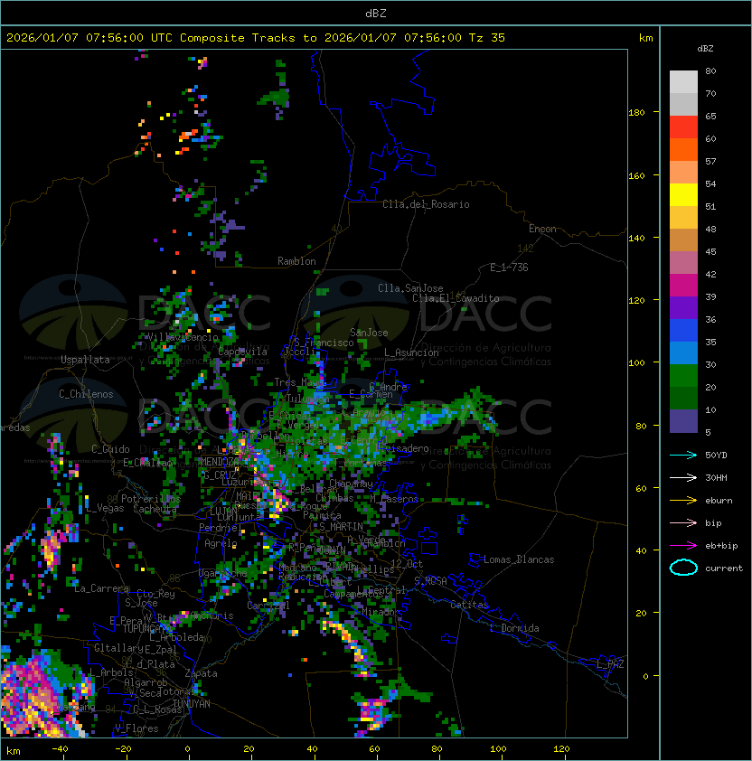The height and width of the screenshot is (761, 752).
Task: Click the Clla.del_Rosario label
Action: [426, 204]
